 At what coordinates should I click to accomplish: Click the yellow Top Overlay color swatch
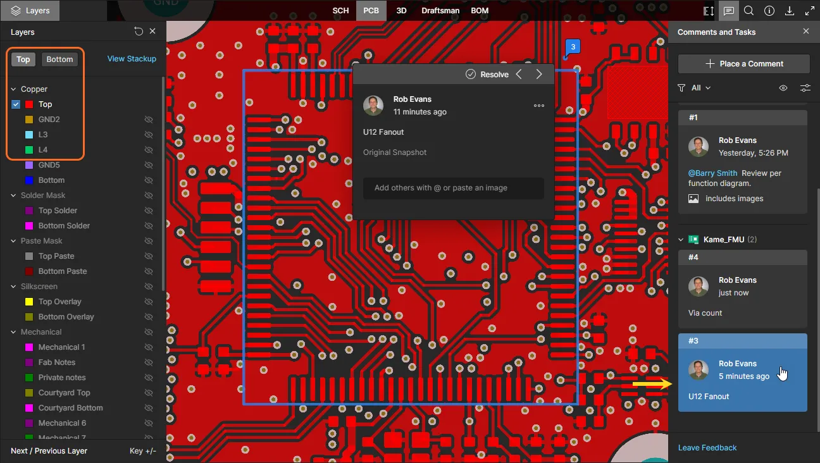pyautogui.click(x=29, y=302)
